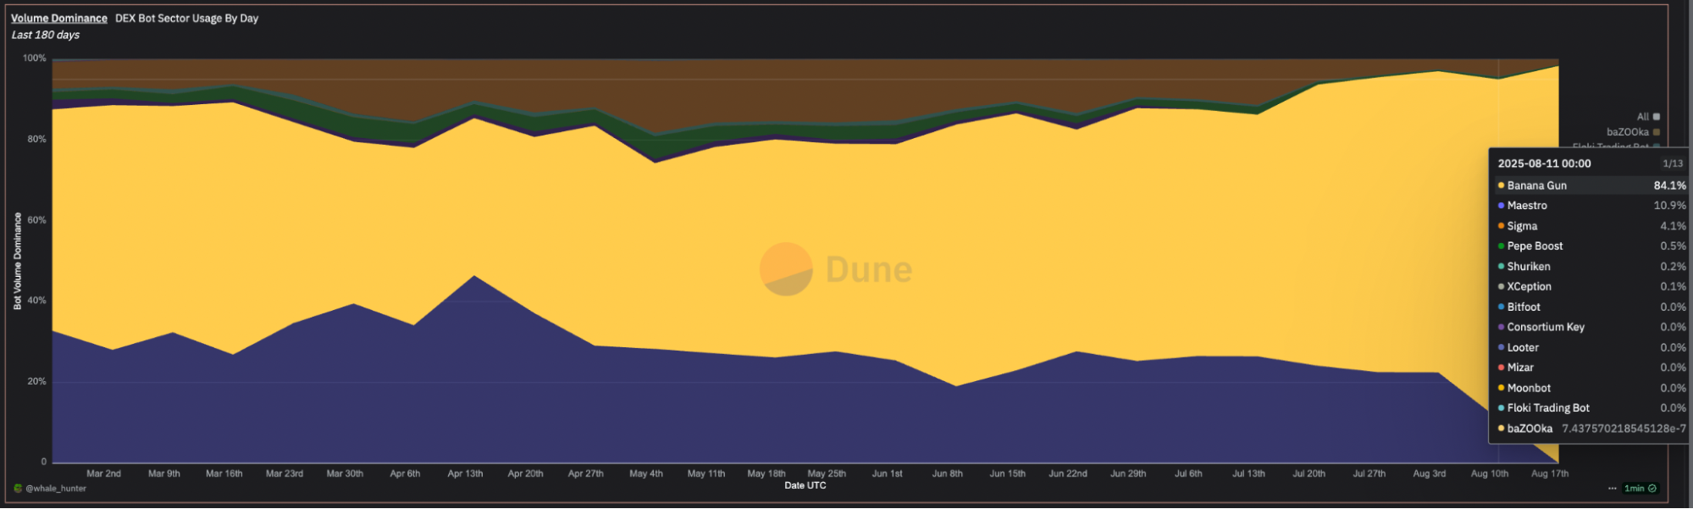Select the Banana Gun tooltip row
Screen dimensions: 1693x509
[1591, 185]
